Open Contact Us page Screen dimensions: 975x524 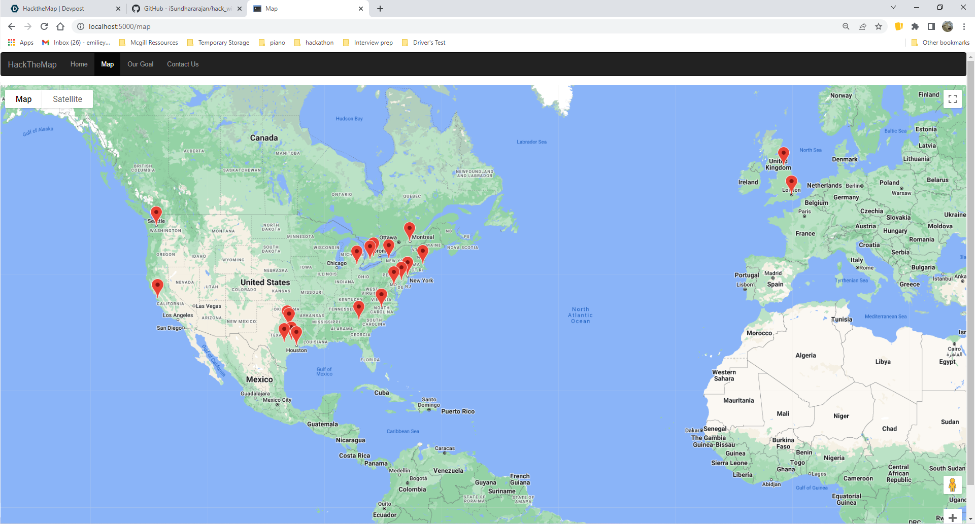(x=183, y=64)
